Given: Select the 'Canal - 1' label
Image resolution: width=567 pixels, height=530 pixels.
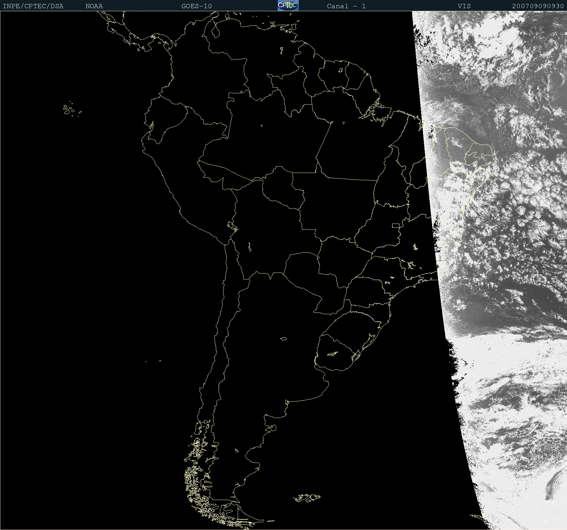Looking at the screenshot, I should pyautogui.click(x=346, y=6).
